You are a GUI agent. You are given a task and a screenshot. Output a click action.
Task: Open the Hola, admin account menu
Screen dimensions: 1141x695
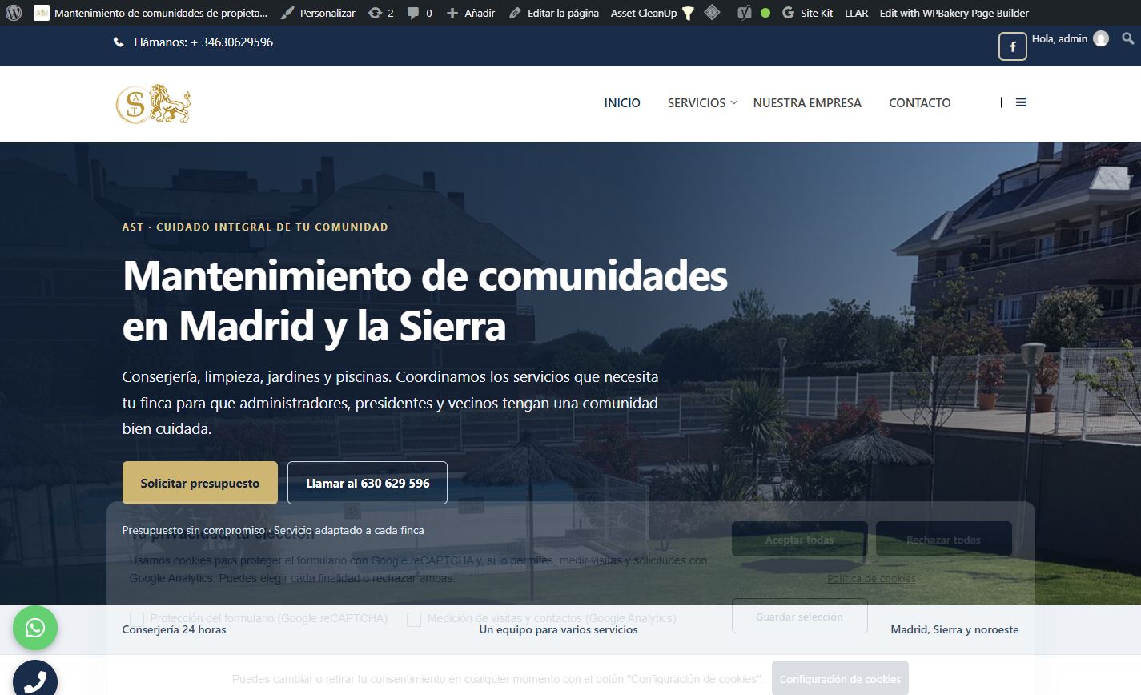point(1070,38)
